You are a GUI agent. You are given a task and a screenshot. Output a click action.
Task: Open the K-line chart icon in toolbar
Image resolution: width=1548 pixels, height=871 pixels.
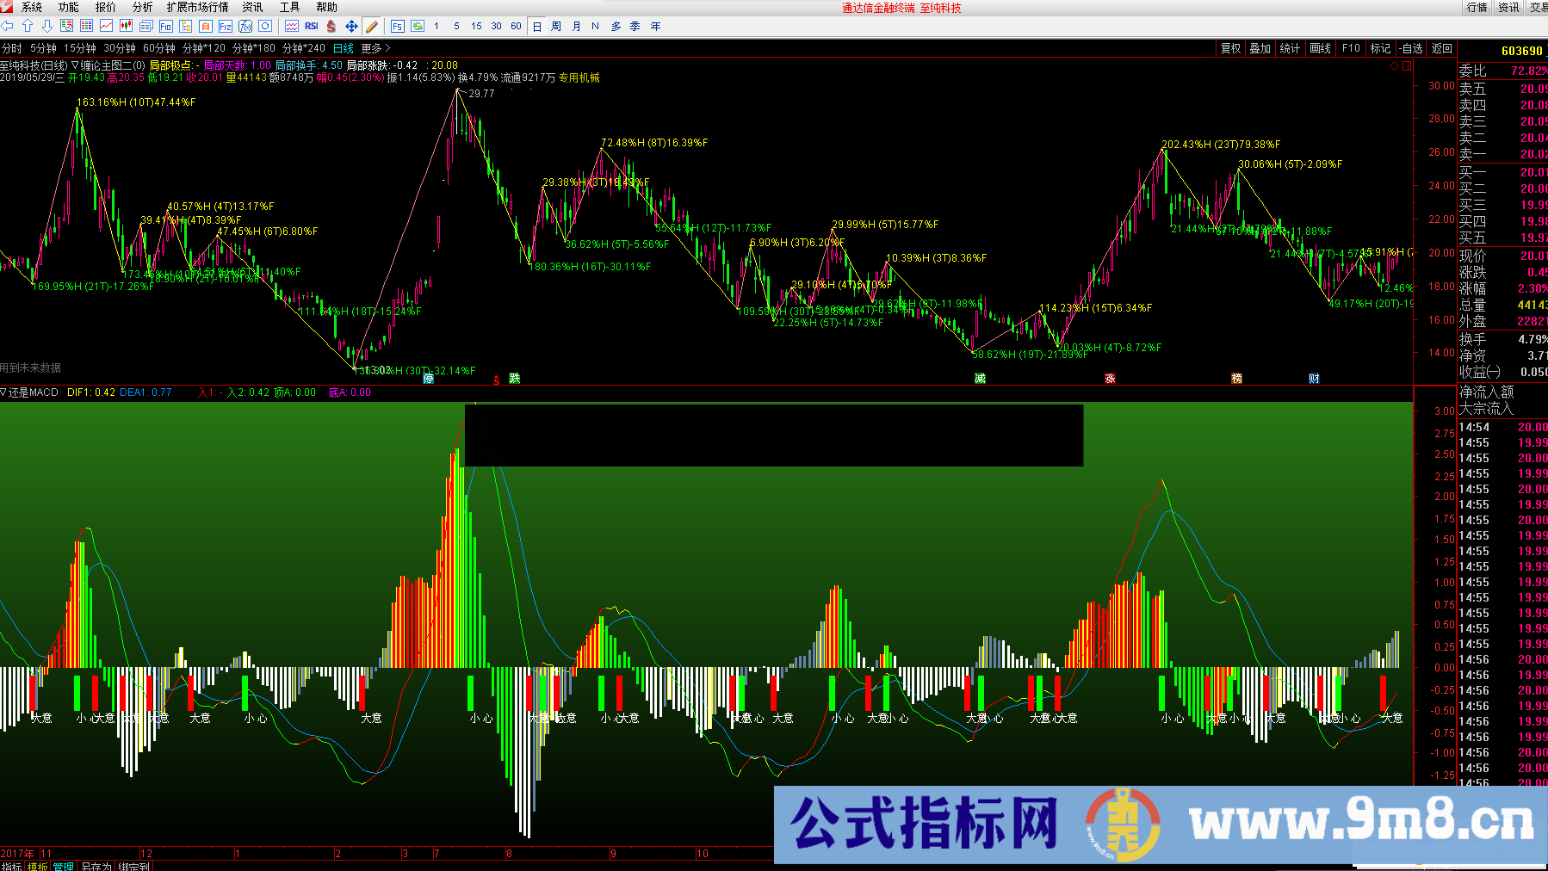pos(126,26)
